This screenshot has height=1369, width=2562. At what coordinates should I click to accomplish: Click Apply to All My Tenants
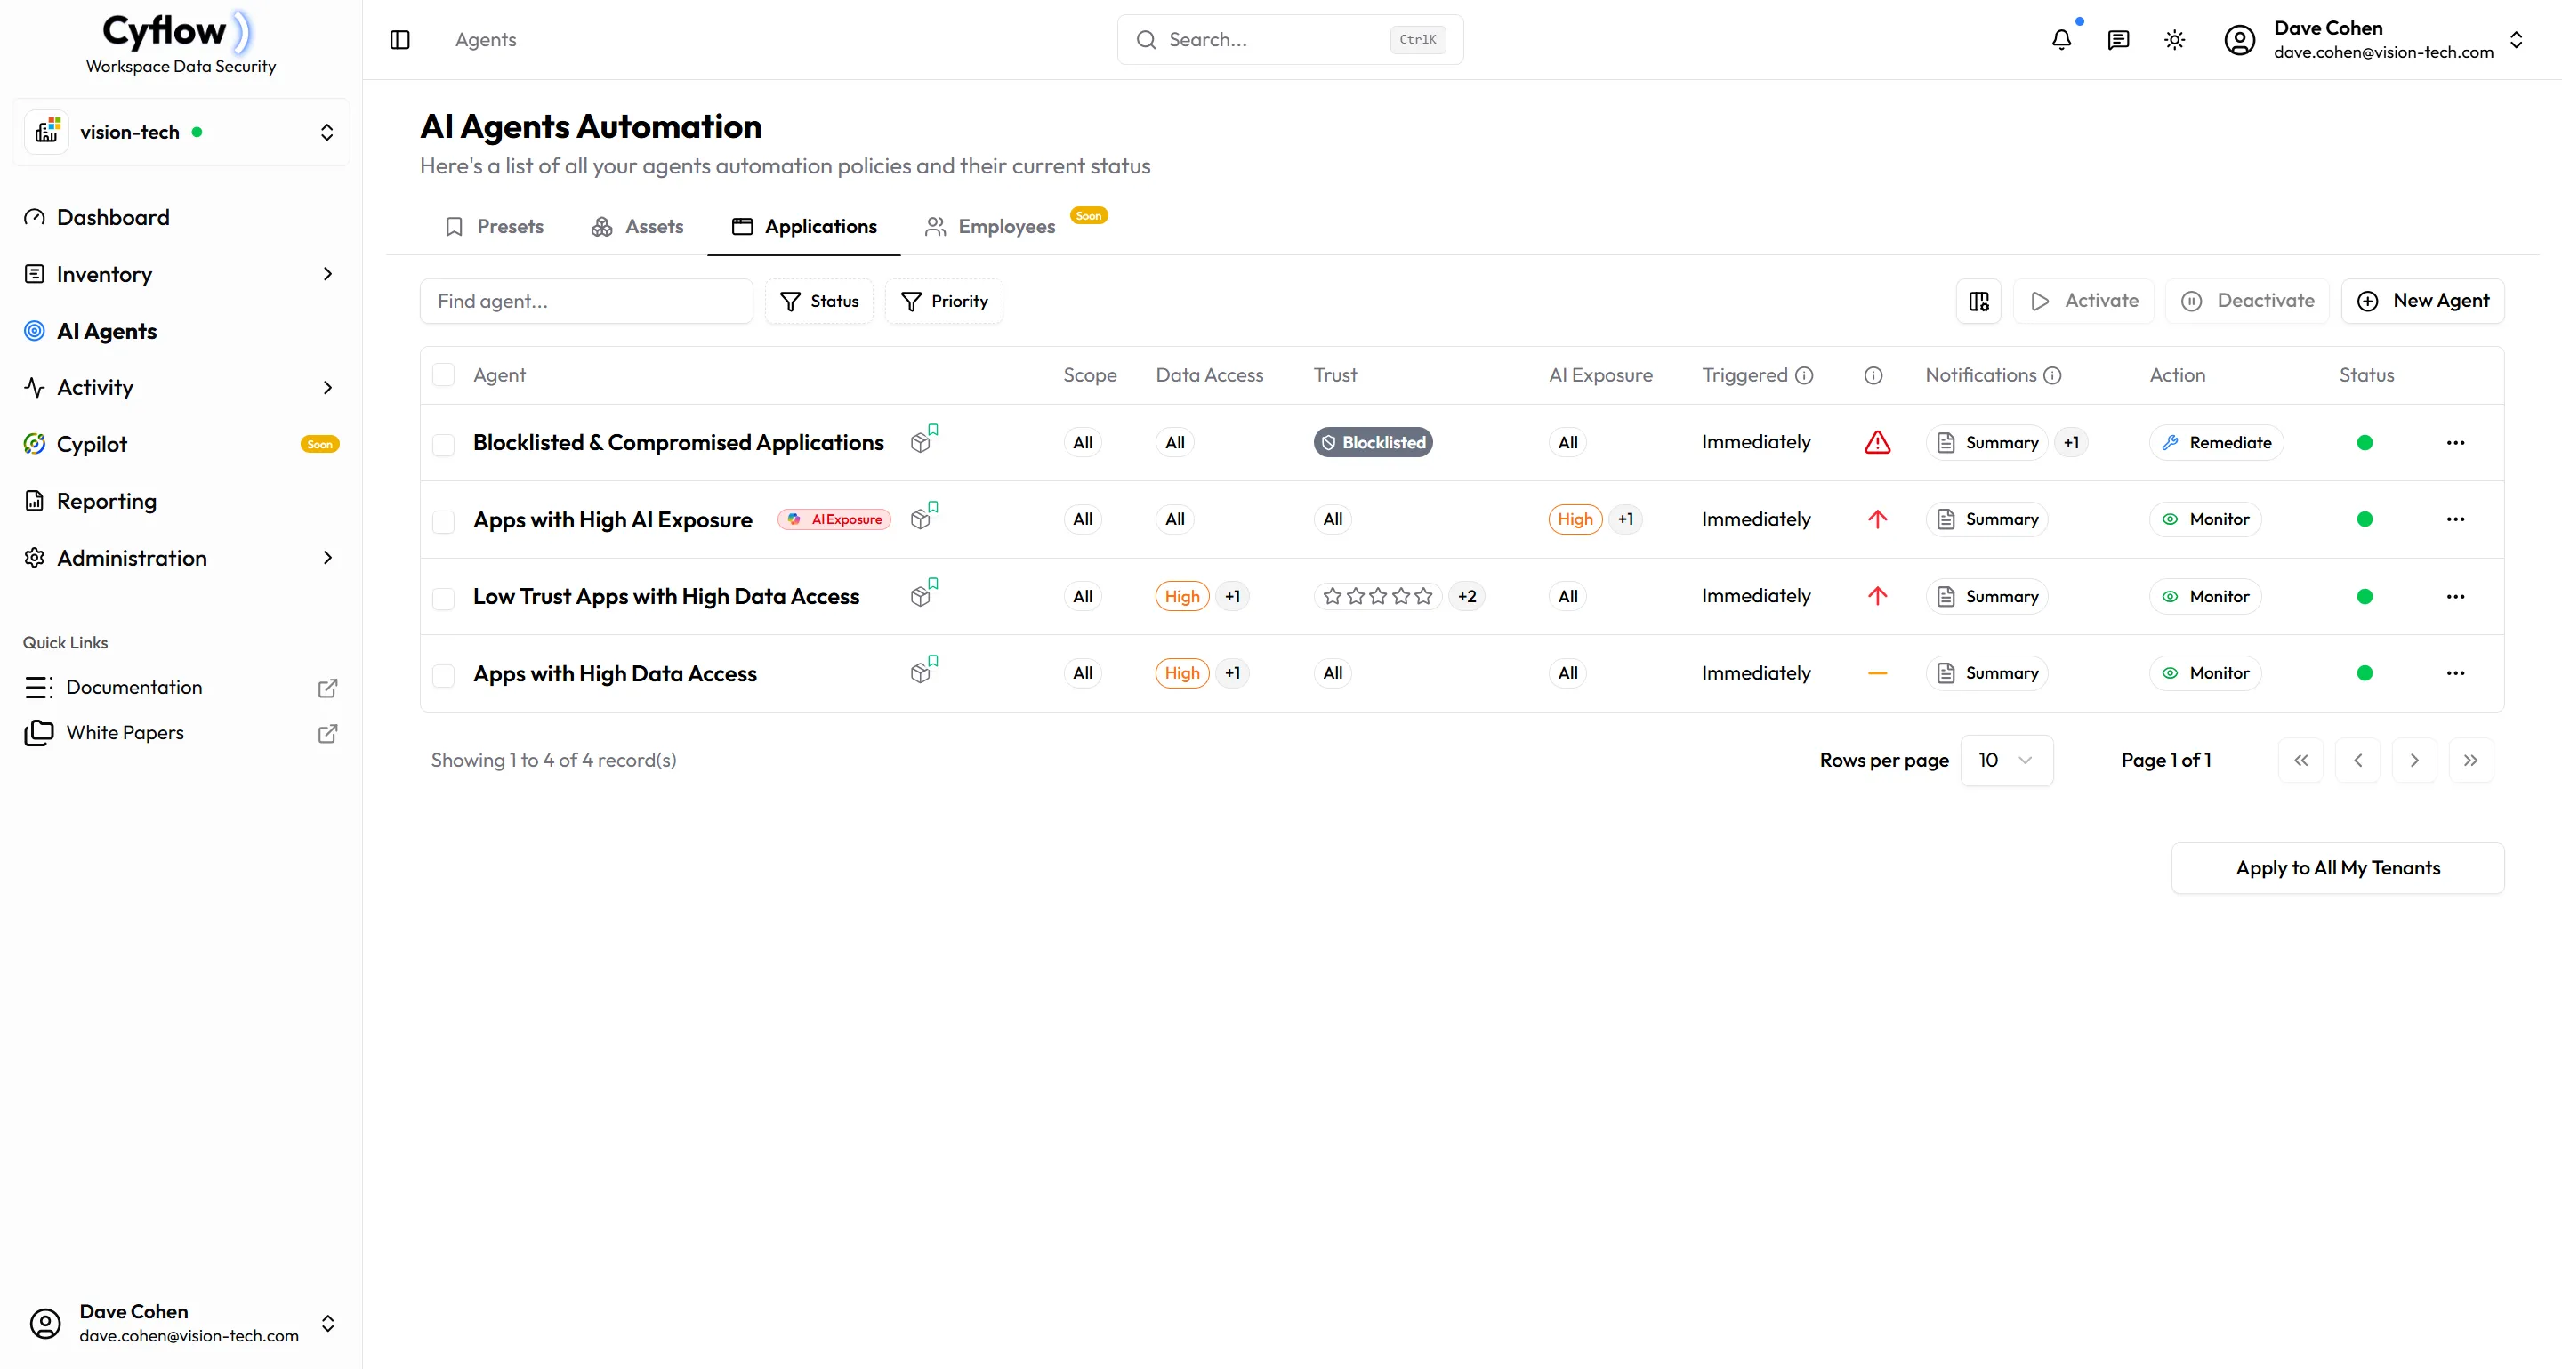click(2338, 867)
